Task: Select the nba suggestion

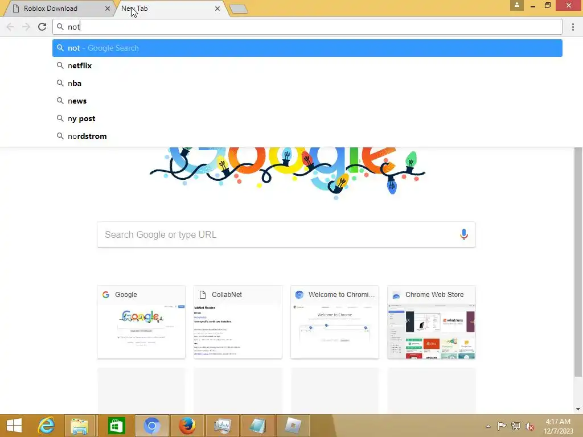Action: (x=307, y=83)
